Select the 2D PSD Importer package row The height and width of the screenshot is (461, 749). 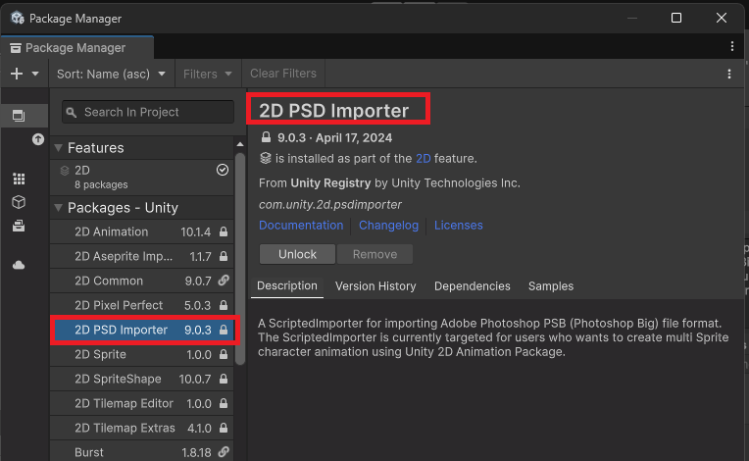[x=142, y=331]
